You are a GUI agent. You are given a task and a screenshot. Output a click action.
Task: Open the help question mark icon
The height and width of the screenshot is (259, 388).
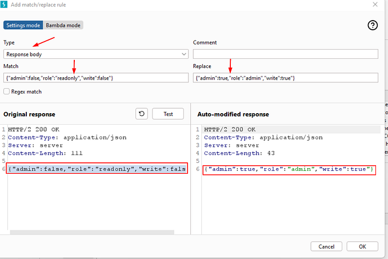(x=373, y=25)
